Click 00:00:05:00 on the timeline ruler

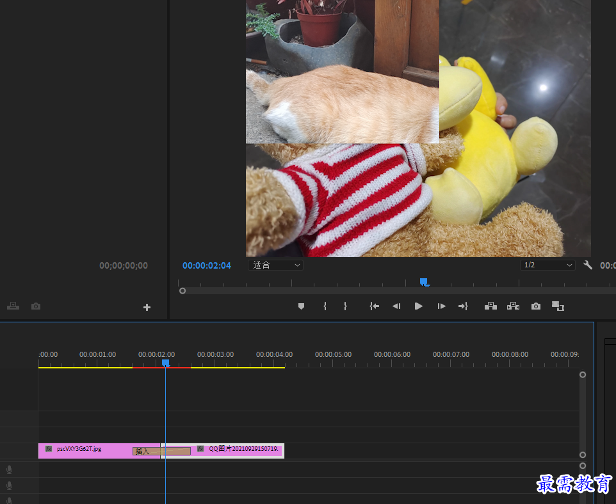[333, 354]
